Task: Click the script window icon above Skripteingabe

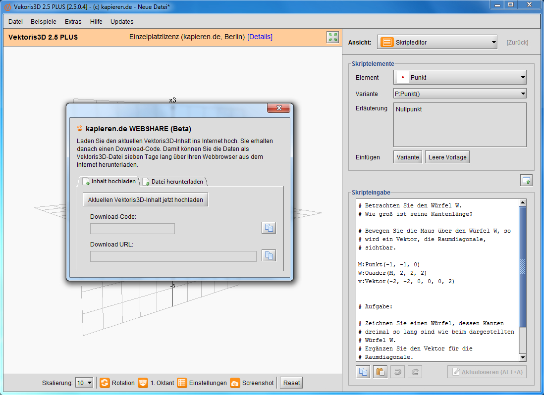Action: 526,180
